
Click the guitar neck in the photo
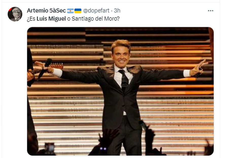click(57, 66)
